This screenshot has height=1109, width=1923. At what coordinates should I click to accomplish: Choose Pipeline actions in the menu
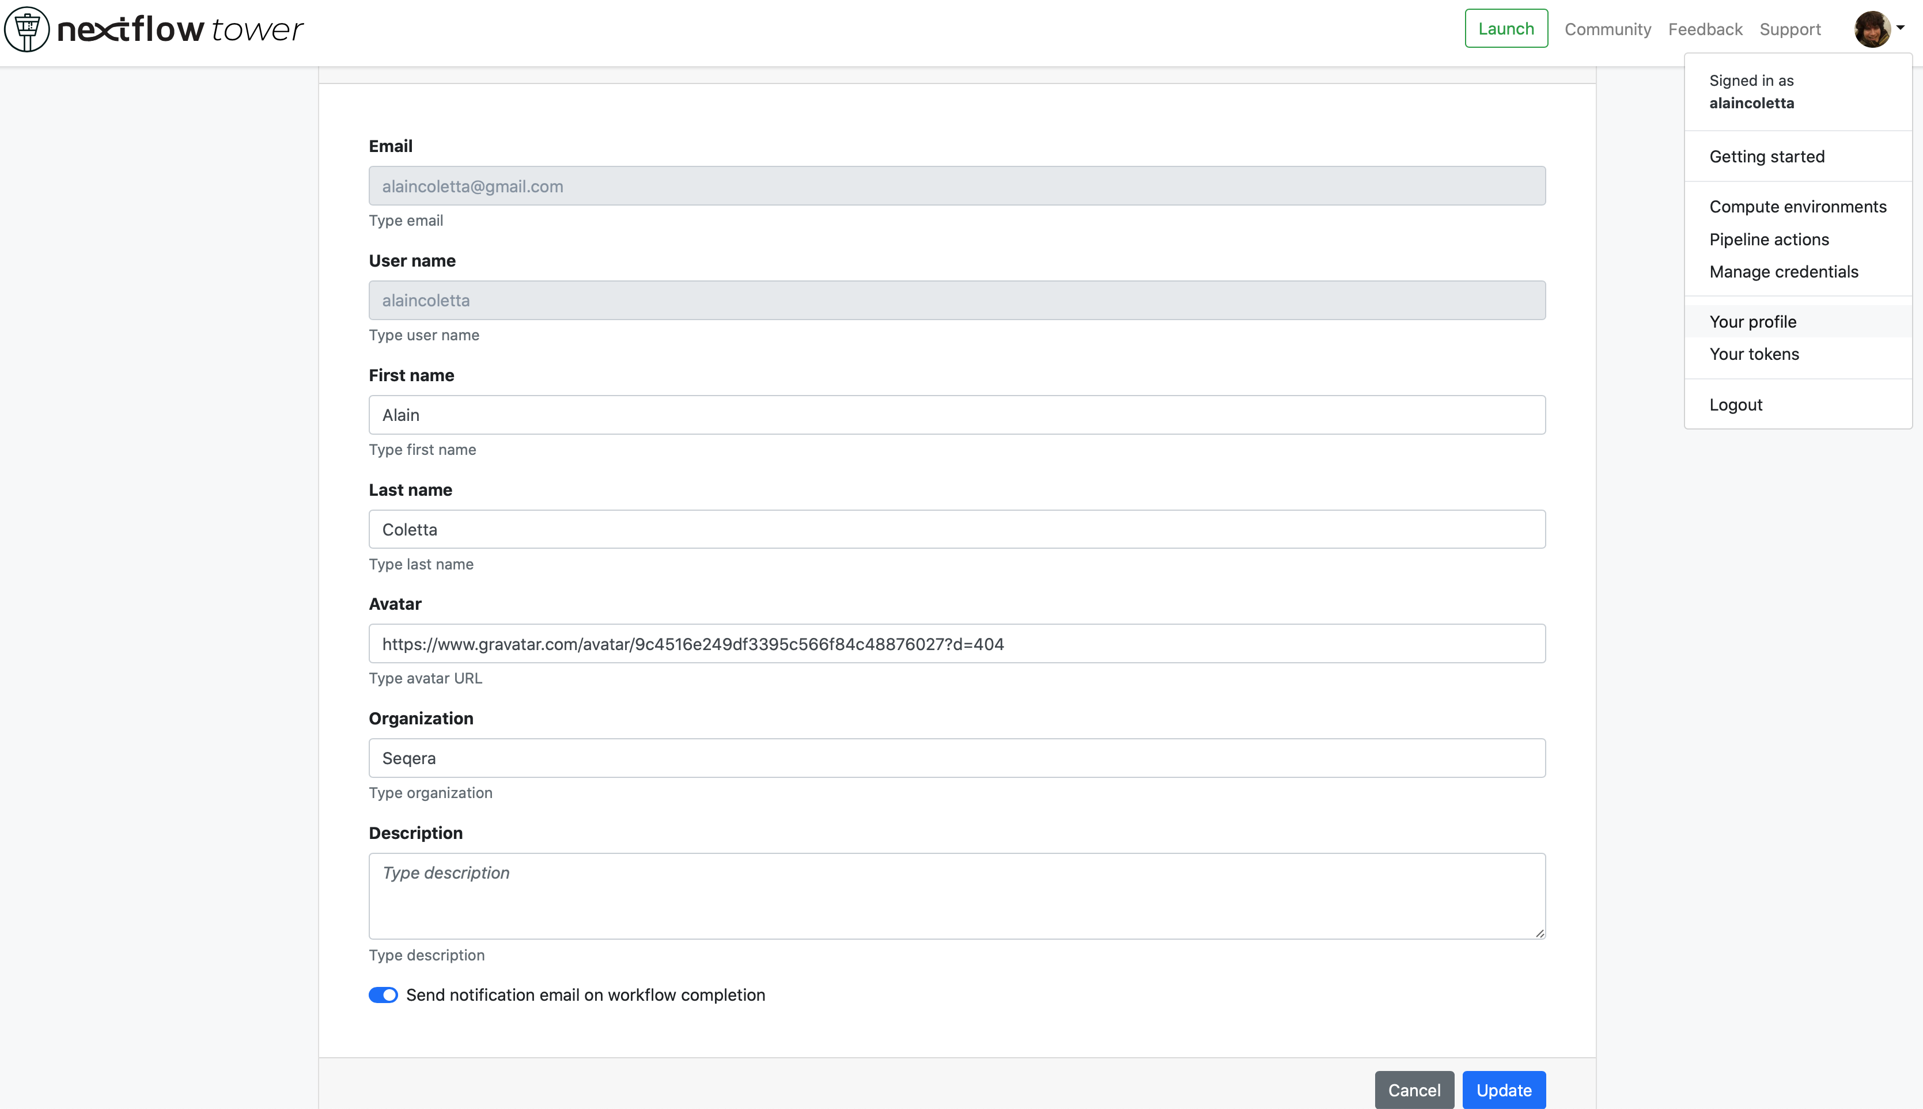(1769, 239)
